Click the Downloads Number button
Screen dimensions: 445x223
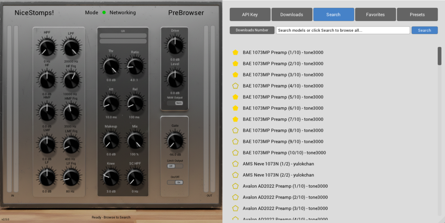(x=252, y=30)
